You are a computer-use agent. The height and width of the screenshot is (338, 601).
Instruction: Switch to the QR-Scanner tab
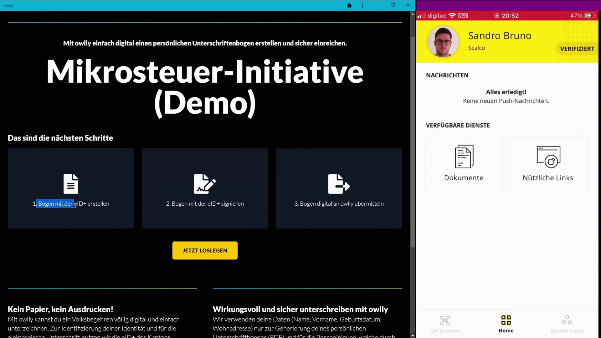444,324
